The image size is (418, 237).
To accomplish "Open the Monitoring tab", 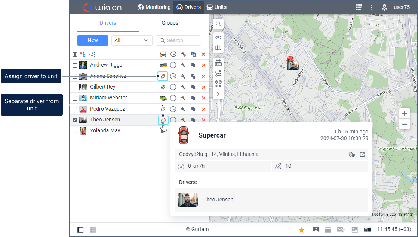I will [x=154, y=7].
